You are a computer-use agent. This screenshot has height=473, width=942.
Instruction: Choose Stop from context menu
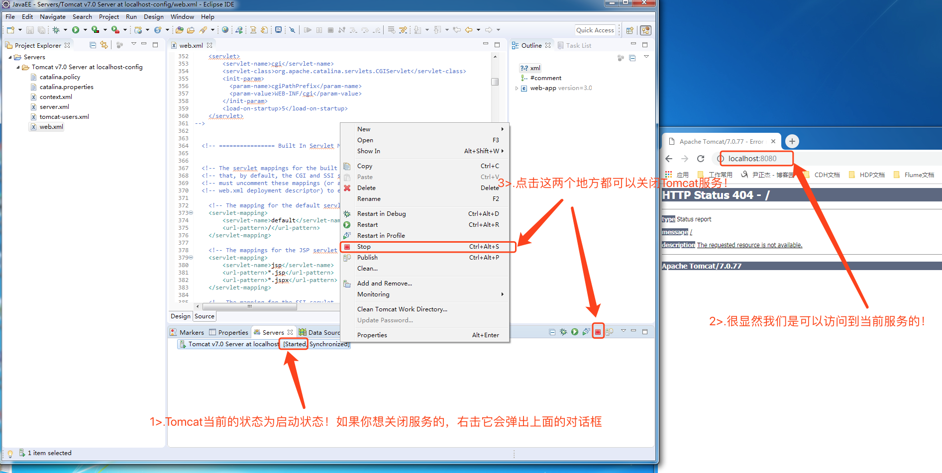(425, 247)
